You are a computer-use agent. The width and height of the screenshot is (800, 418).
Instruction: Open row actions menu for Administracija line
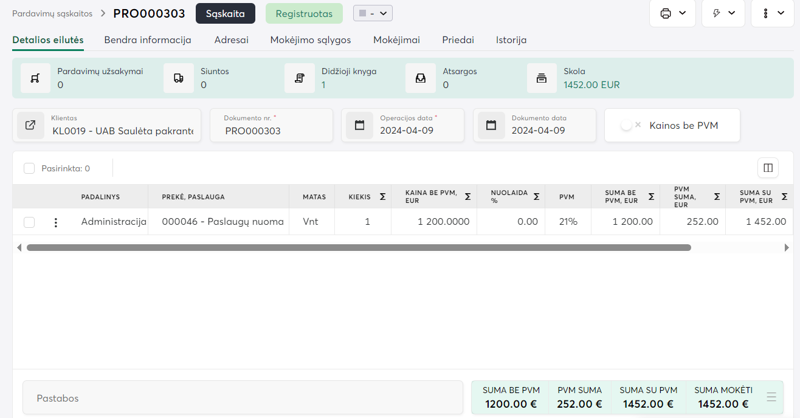click(56, 222)
